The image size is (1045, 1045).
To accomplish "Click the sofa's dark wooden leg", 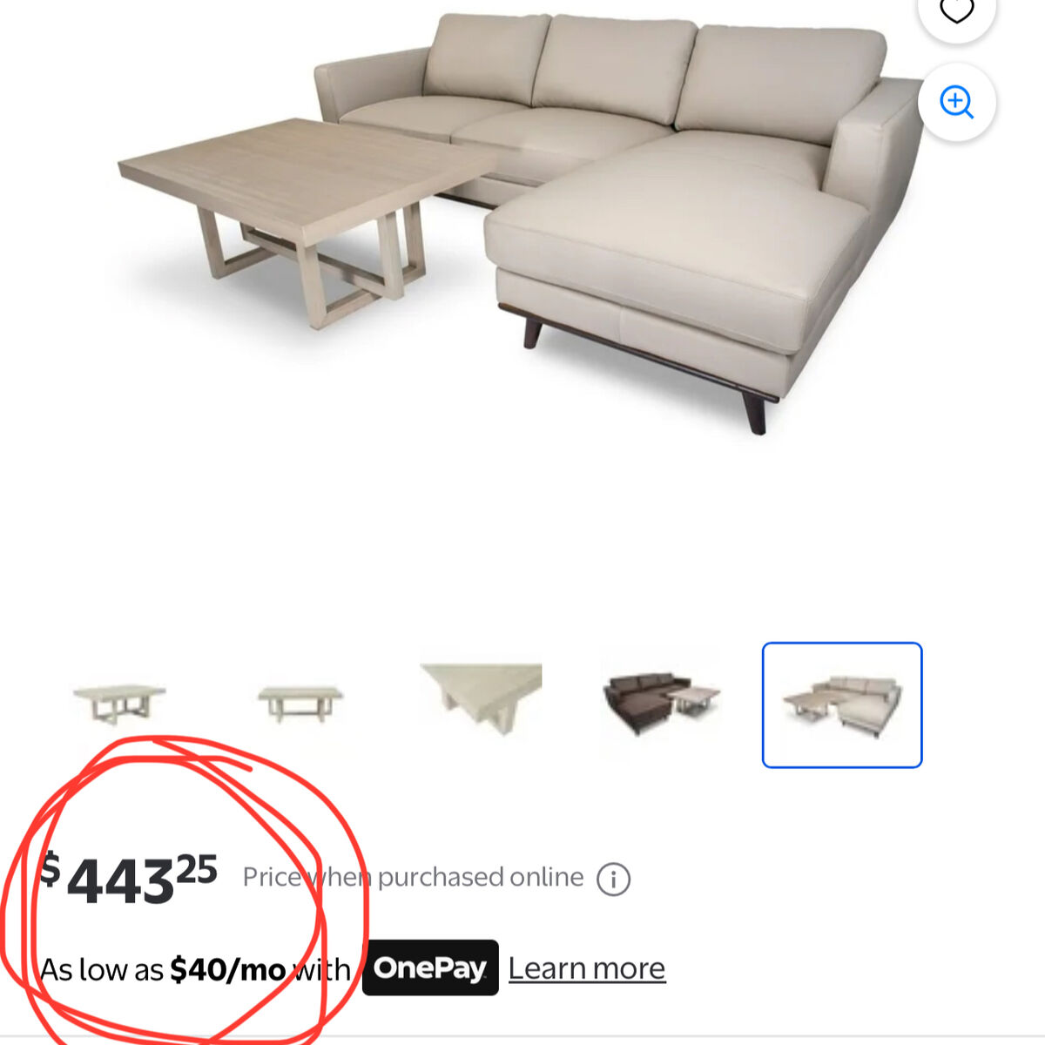I will 755,411.
